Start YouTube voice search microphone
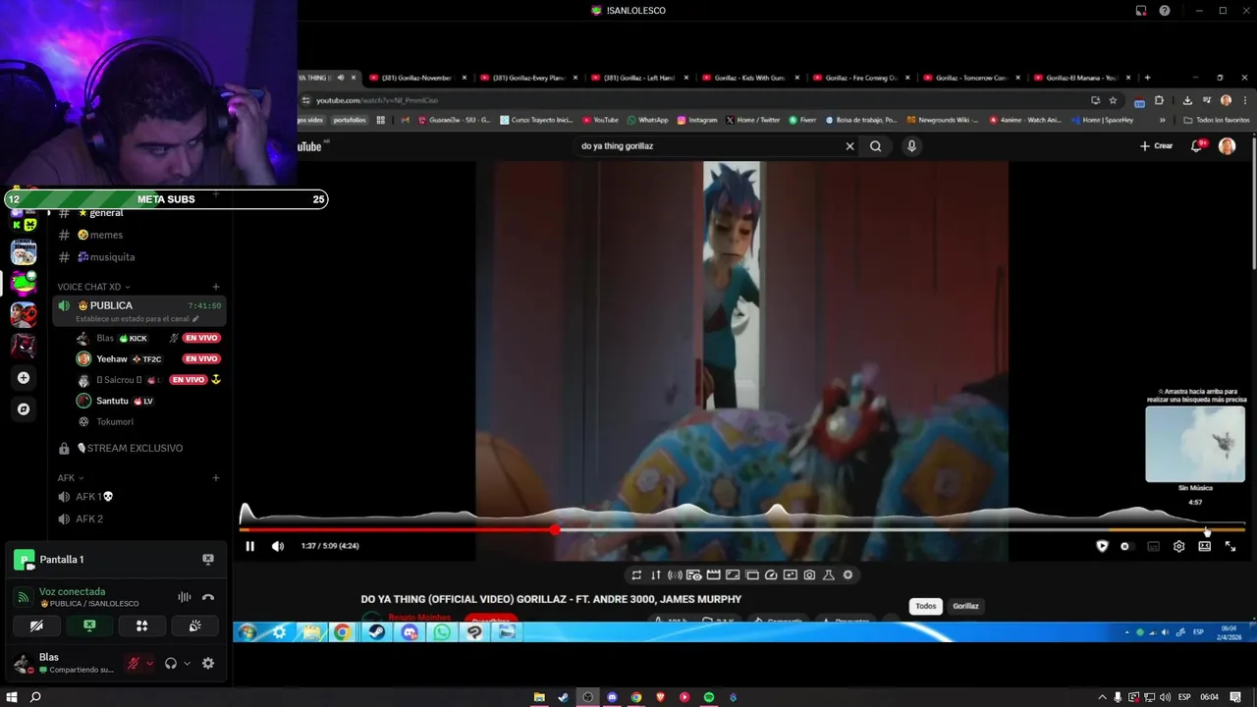The width and height of the screenshot is (1257, 707). point(911,146)
